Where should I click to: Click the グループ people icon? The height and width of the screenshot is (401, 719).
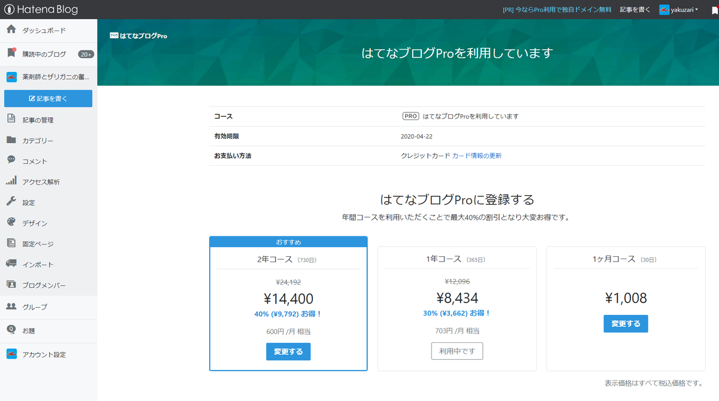pos(11,306)
